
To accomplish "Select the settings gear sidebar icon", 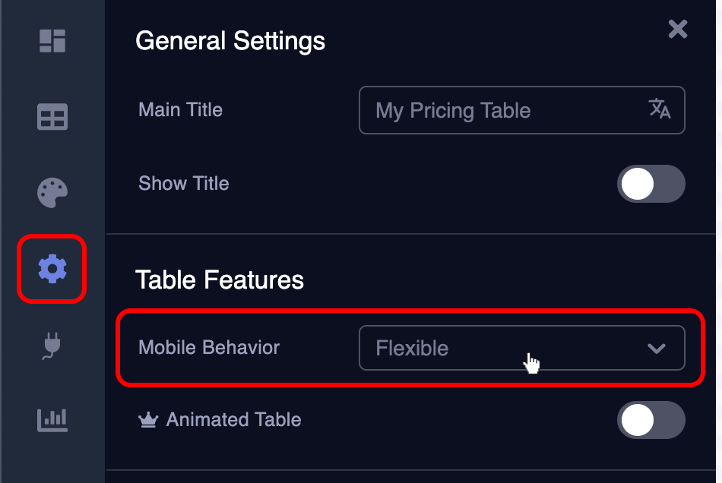I will click(52, 269).
